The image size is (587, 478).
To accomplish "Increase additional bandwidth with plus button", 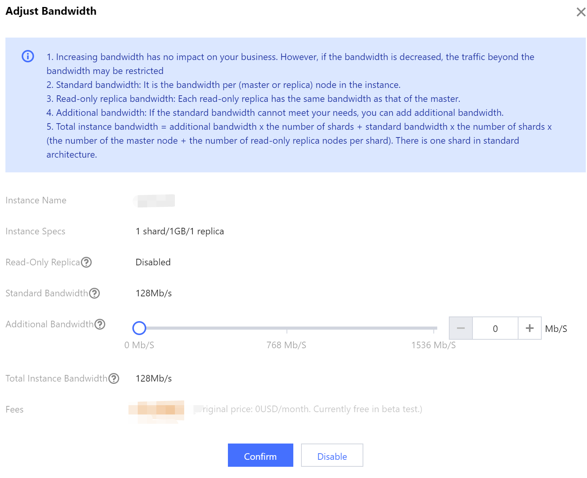I will (529, 328).
